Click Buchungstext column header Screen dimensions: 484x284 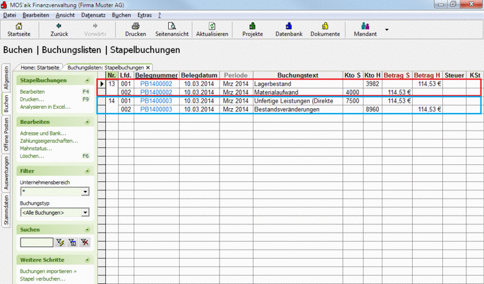298,76
